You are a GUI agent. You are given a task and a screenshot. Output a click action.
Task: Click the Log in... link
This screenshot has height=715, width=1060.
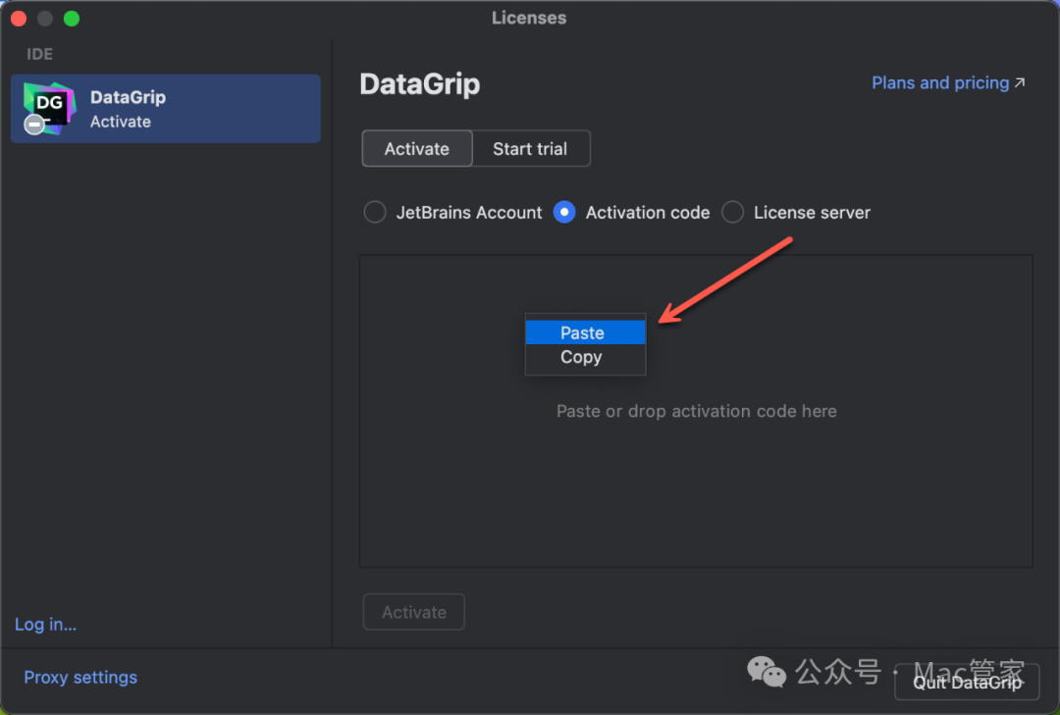46,625
